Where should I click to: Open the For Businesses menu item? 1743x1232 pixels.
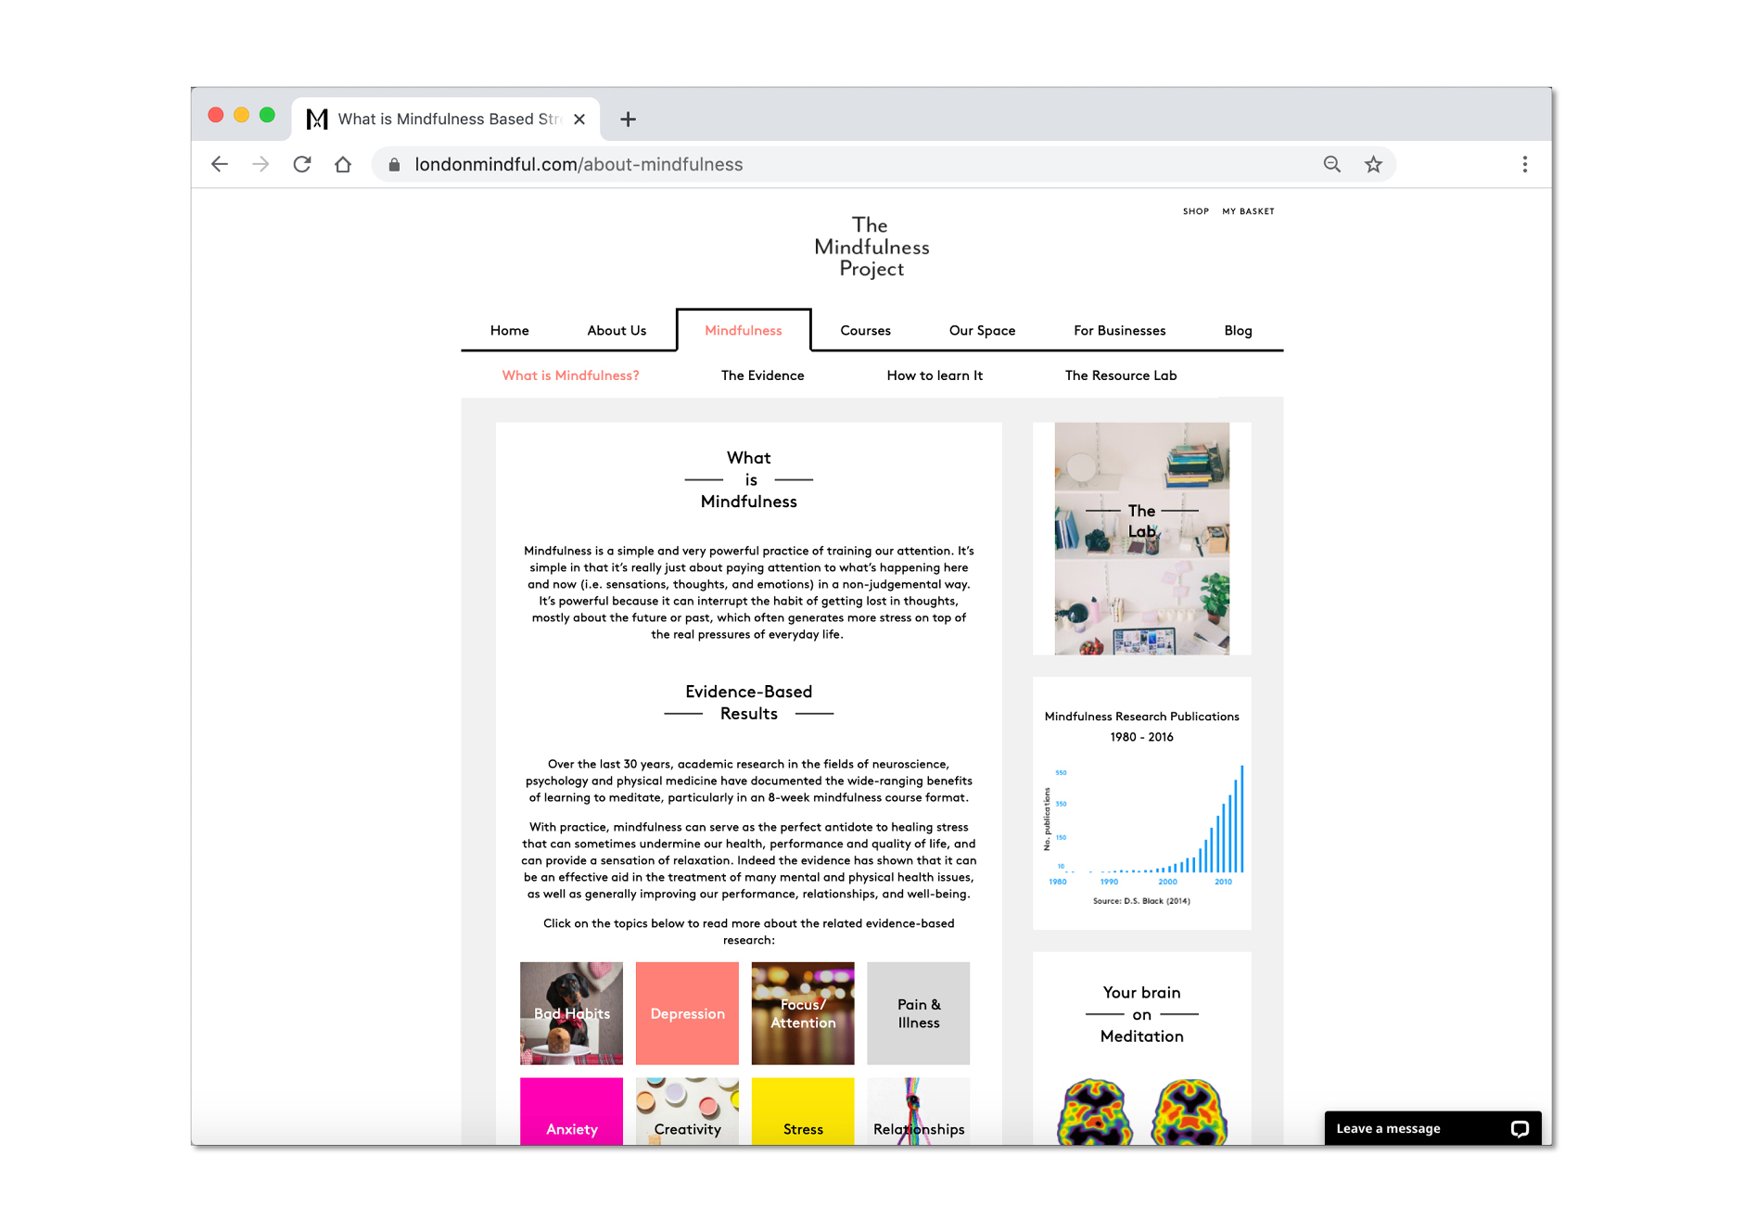pyautogui.click(x=1120, y=330)
